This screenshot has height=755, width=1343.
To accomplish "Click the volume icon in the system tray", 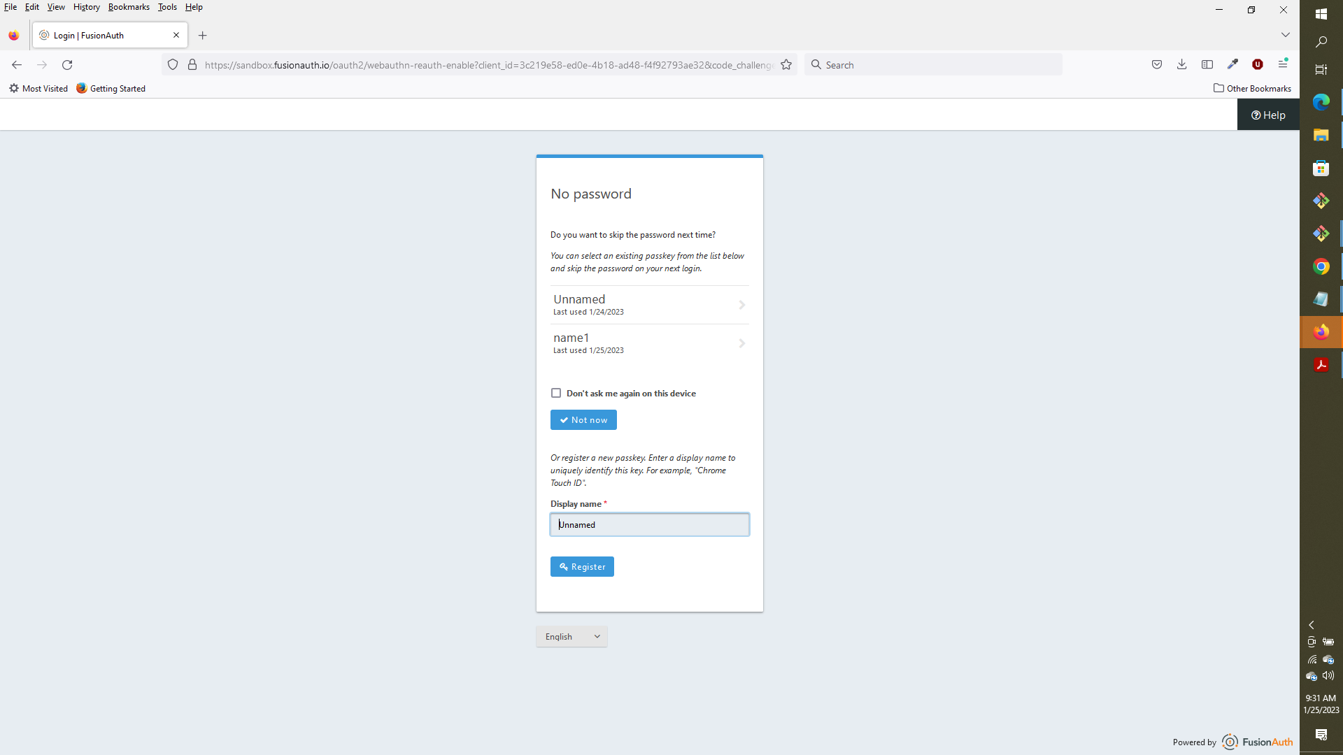I will [x=1327, y=675].
